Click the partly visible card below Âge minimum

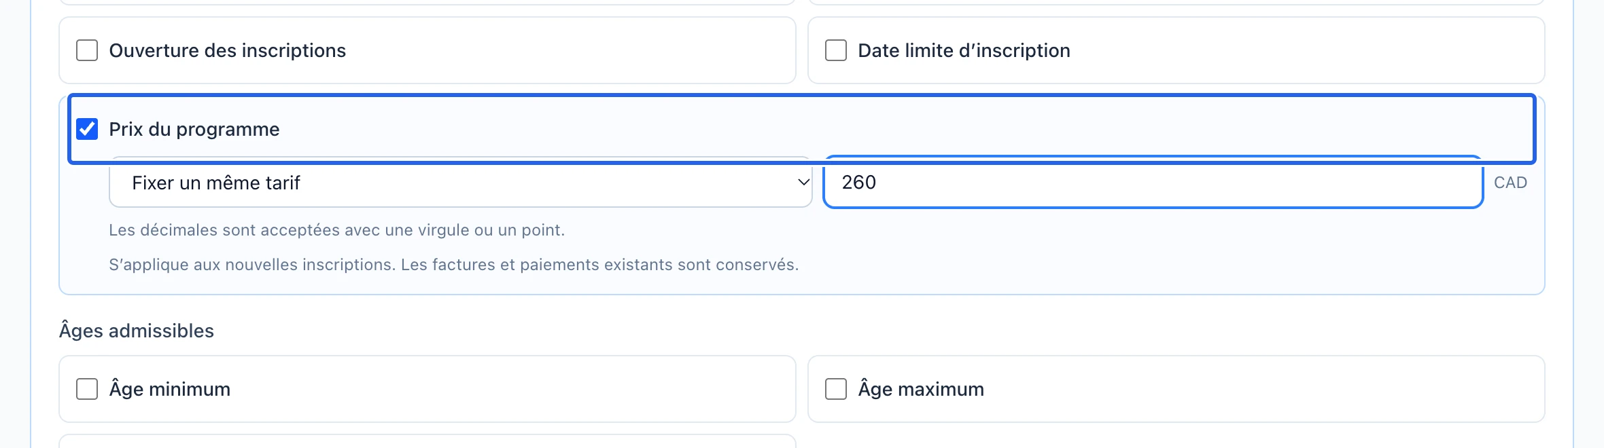428,441
